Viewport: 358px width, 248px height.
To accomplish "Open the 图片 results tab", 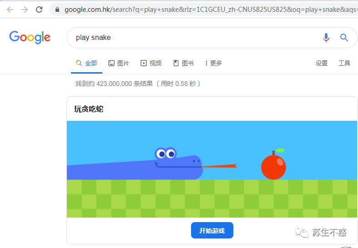I will [x=119, y=63].
